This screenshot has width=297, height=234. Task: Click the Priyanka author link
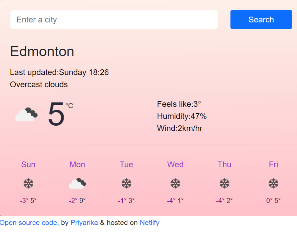tap(84, 223)
